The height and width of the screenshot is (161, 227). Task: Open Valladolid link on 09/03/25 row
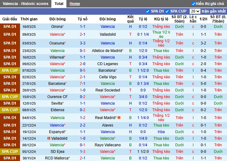pyautogui.click(x=108, y=34)
